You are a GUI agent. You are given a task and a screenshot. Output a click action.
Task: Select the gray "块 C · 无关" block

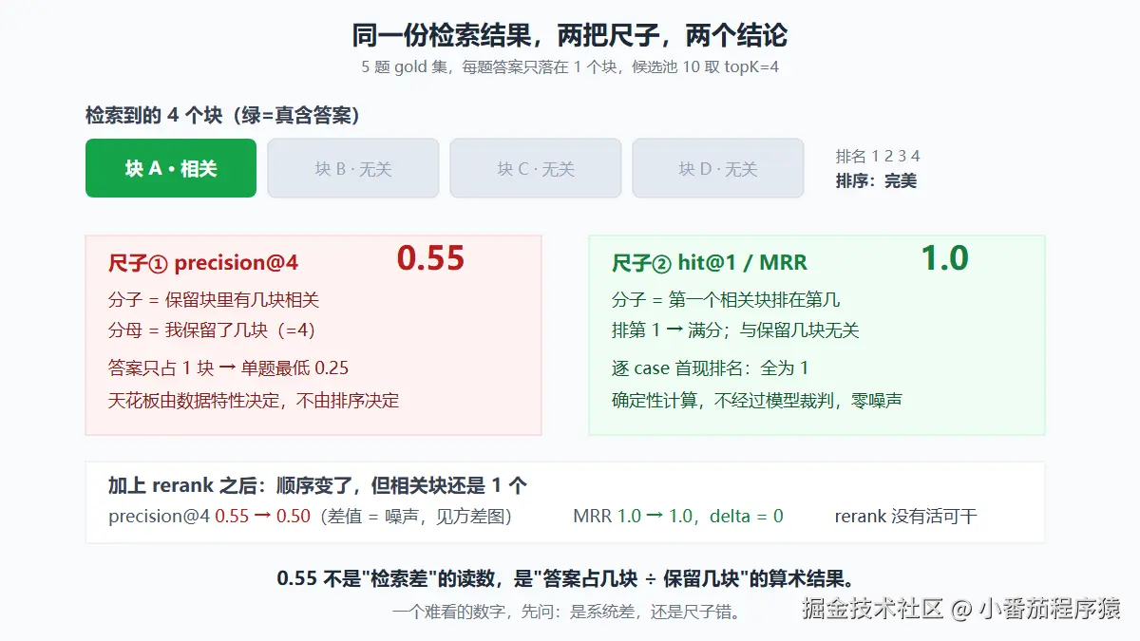(x=536, y=168)
